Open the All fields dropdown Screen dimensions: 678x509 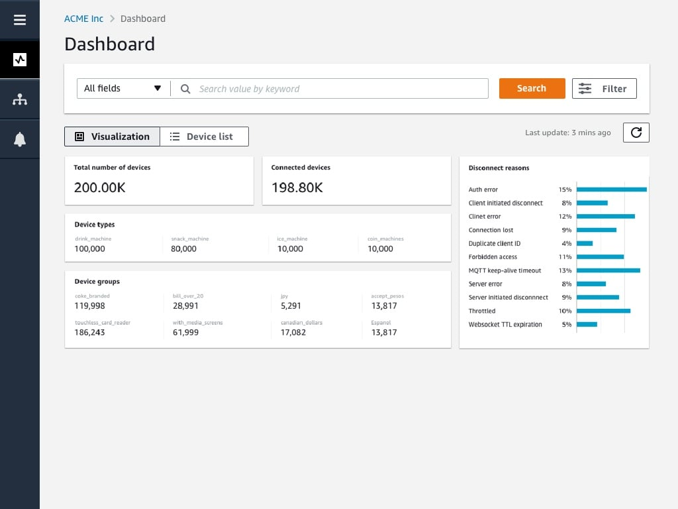pos(122,88)
